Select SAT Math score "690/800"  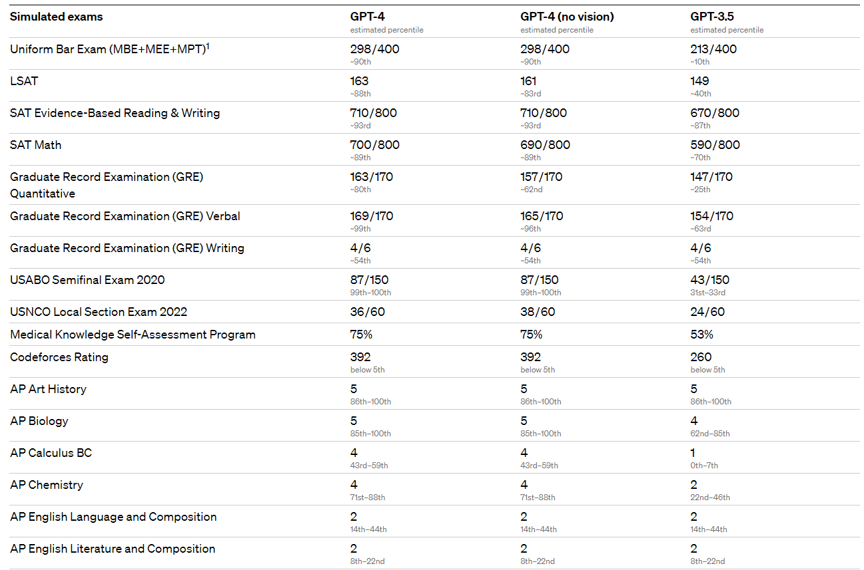(x=545, y=145)
